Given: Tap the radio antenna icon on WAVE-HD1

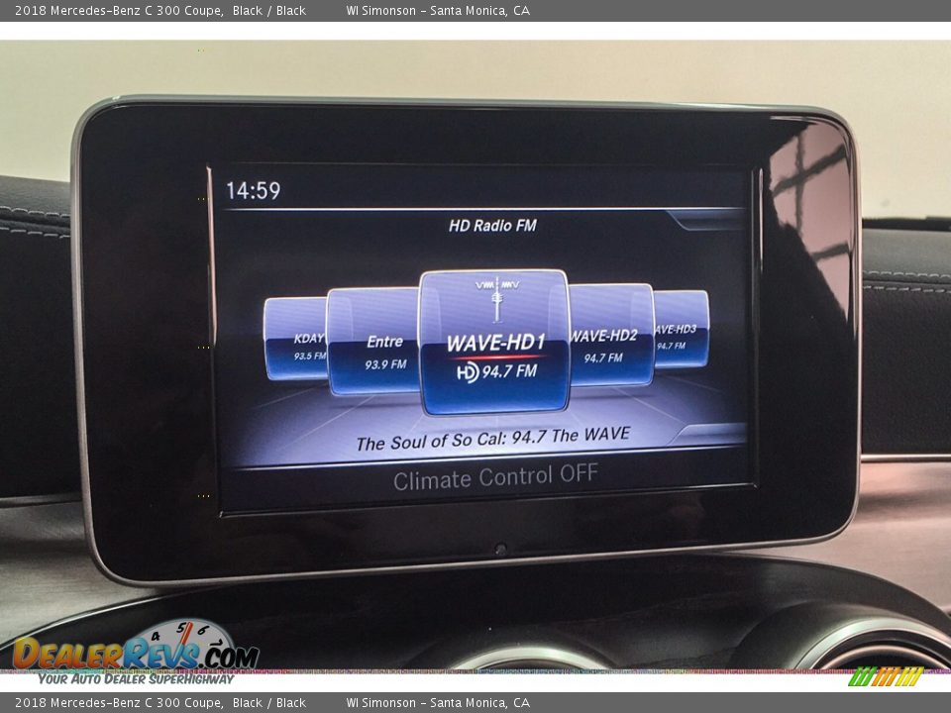Looking at the screenshot, I should click(496, 299).
